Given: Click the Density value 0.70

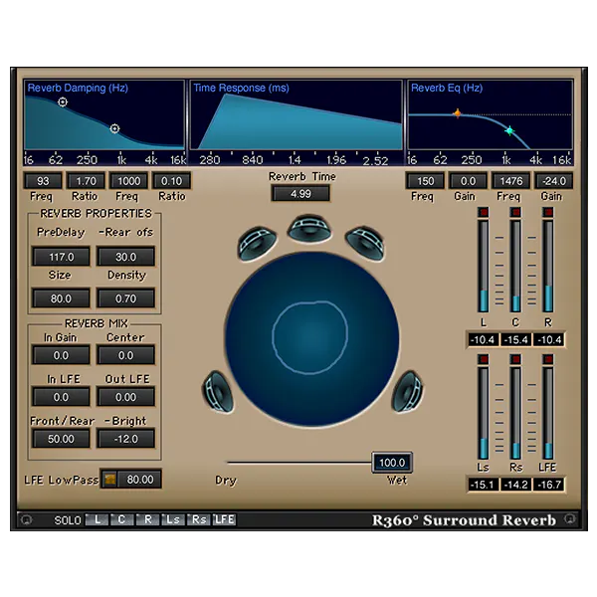Looking at the screenshot, I should click(x=125, y=298).
